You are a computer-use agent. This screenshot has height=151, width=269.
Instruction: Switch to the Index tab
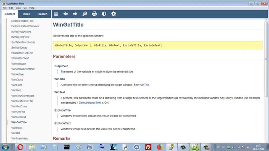coord(26,14)
